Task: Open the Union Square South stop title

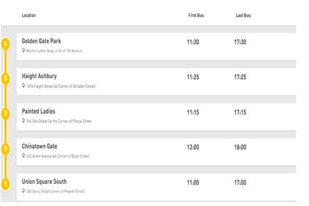Action: [44, 182]
